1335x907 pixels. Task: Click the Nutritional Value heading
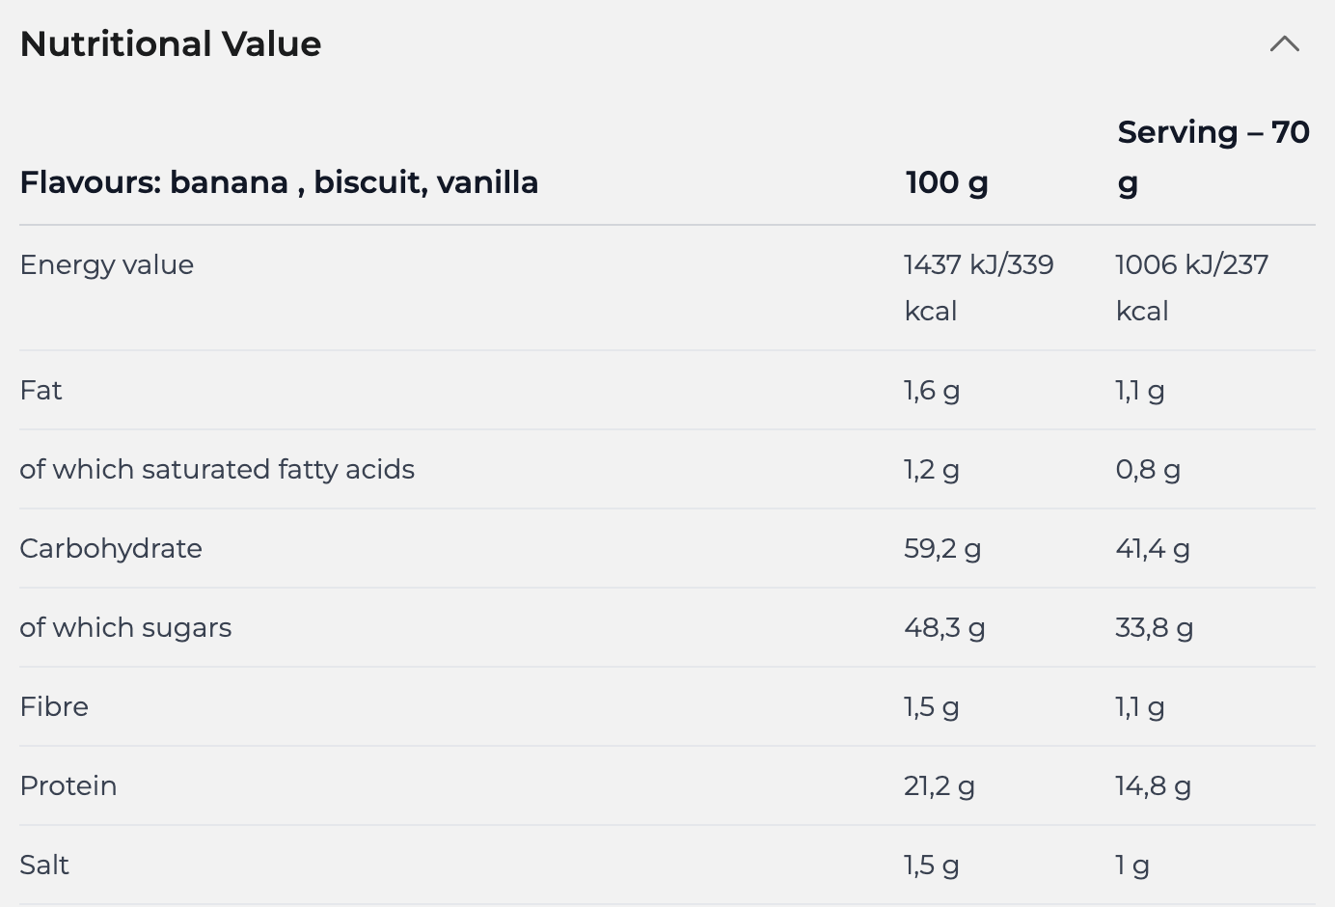point(171,43)
